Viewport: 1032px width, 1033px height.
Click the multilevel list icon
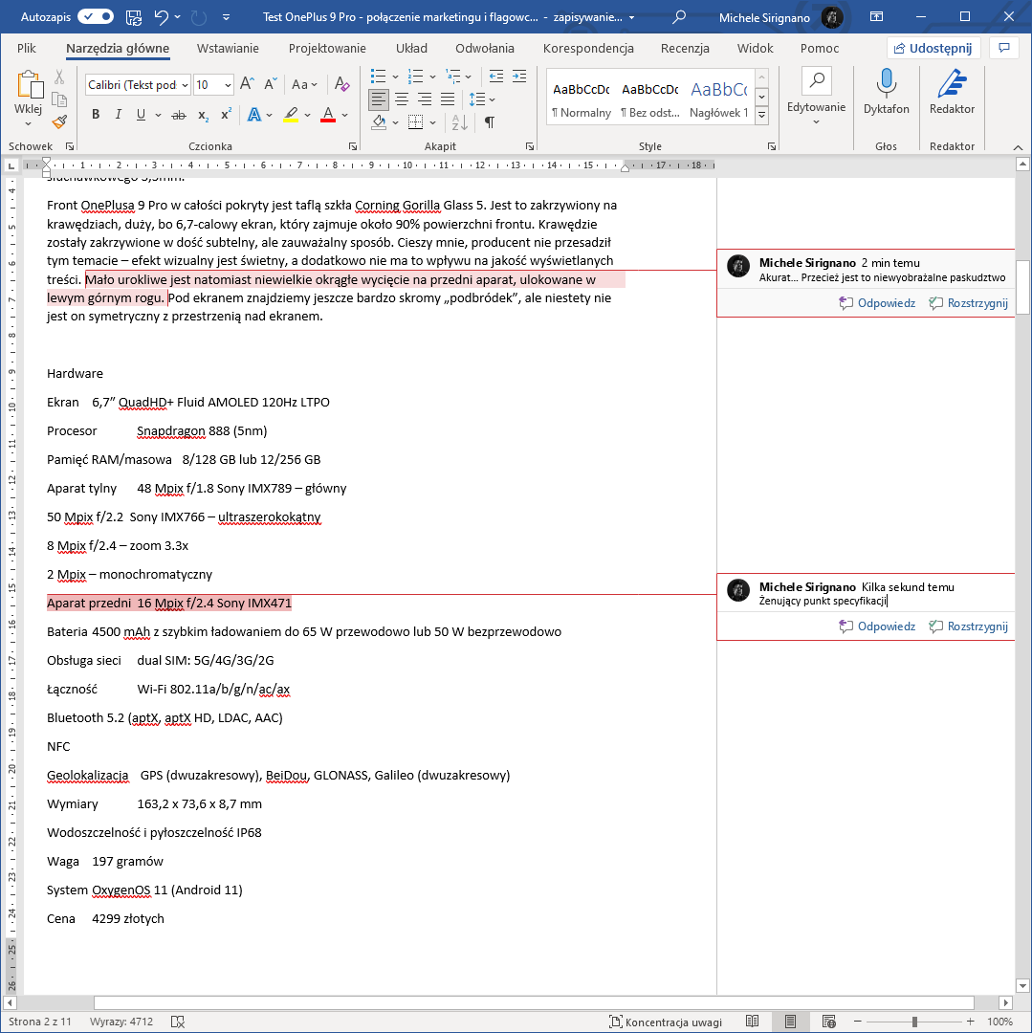453,77
